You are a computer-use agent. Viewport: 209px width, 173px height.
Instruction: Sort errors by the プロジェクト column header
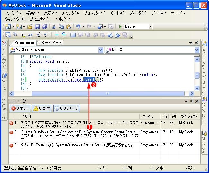[189, 117]
